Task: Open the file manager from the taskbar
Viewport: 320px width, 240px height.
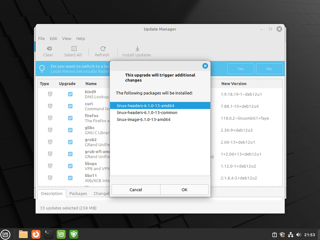Action: [23, 234]
